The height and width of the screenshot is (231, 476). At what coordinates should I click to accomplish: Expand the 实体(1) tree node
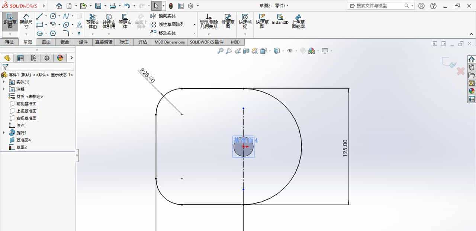point(4,82)
